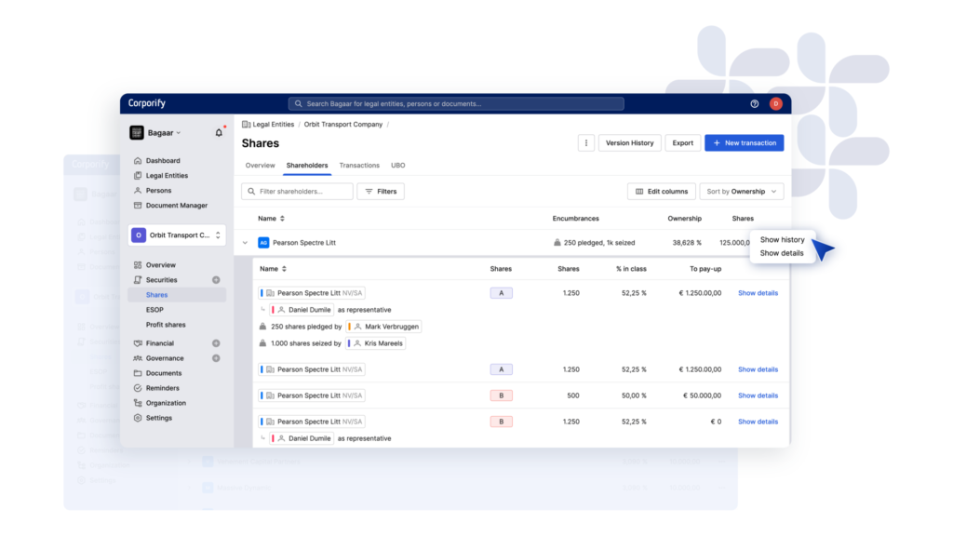Switch to the UBO tab

tap(398, 166)
